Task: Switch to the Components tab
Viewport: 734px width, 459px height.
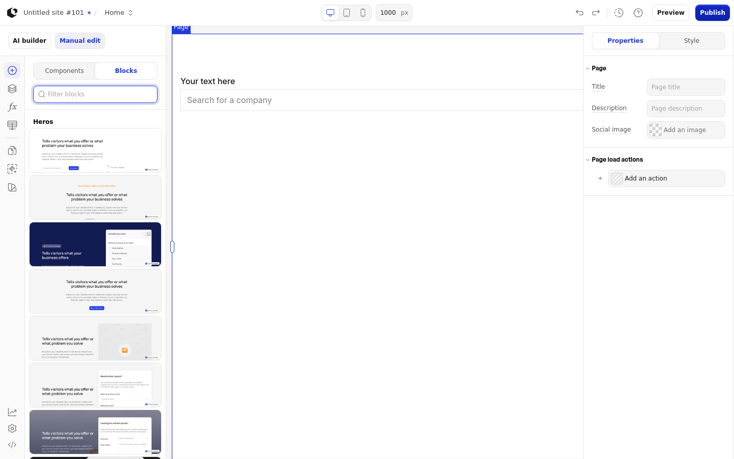Action: [64, 71]
